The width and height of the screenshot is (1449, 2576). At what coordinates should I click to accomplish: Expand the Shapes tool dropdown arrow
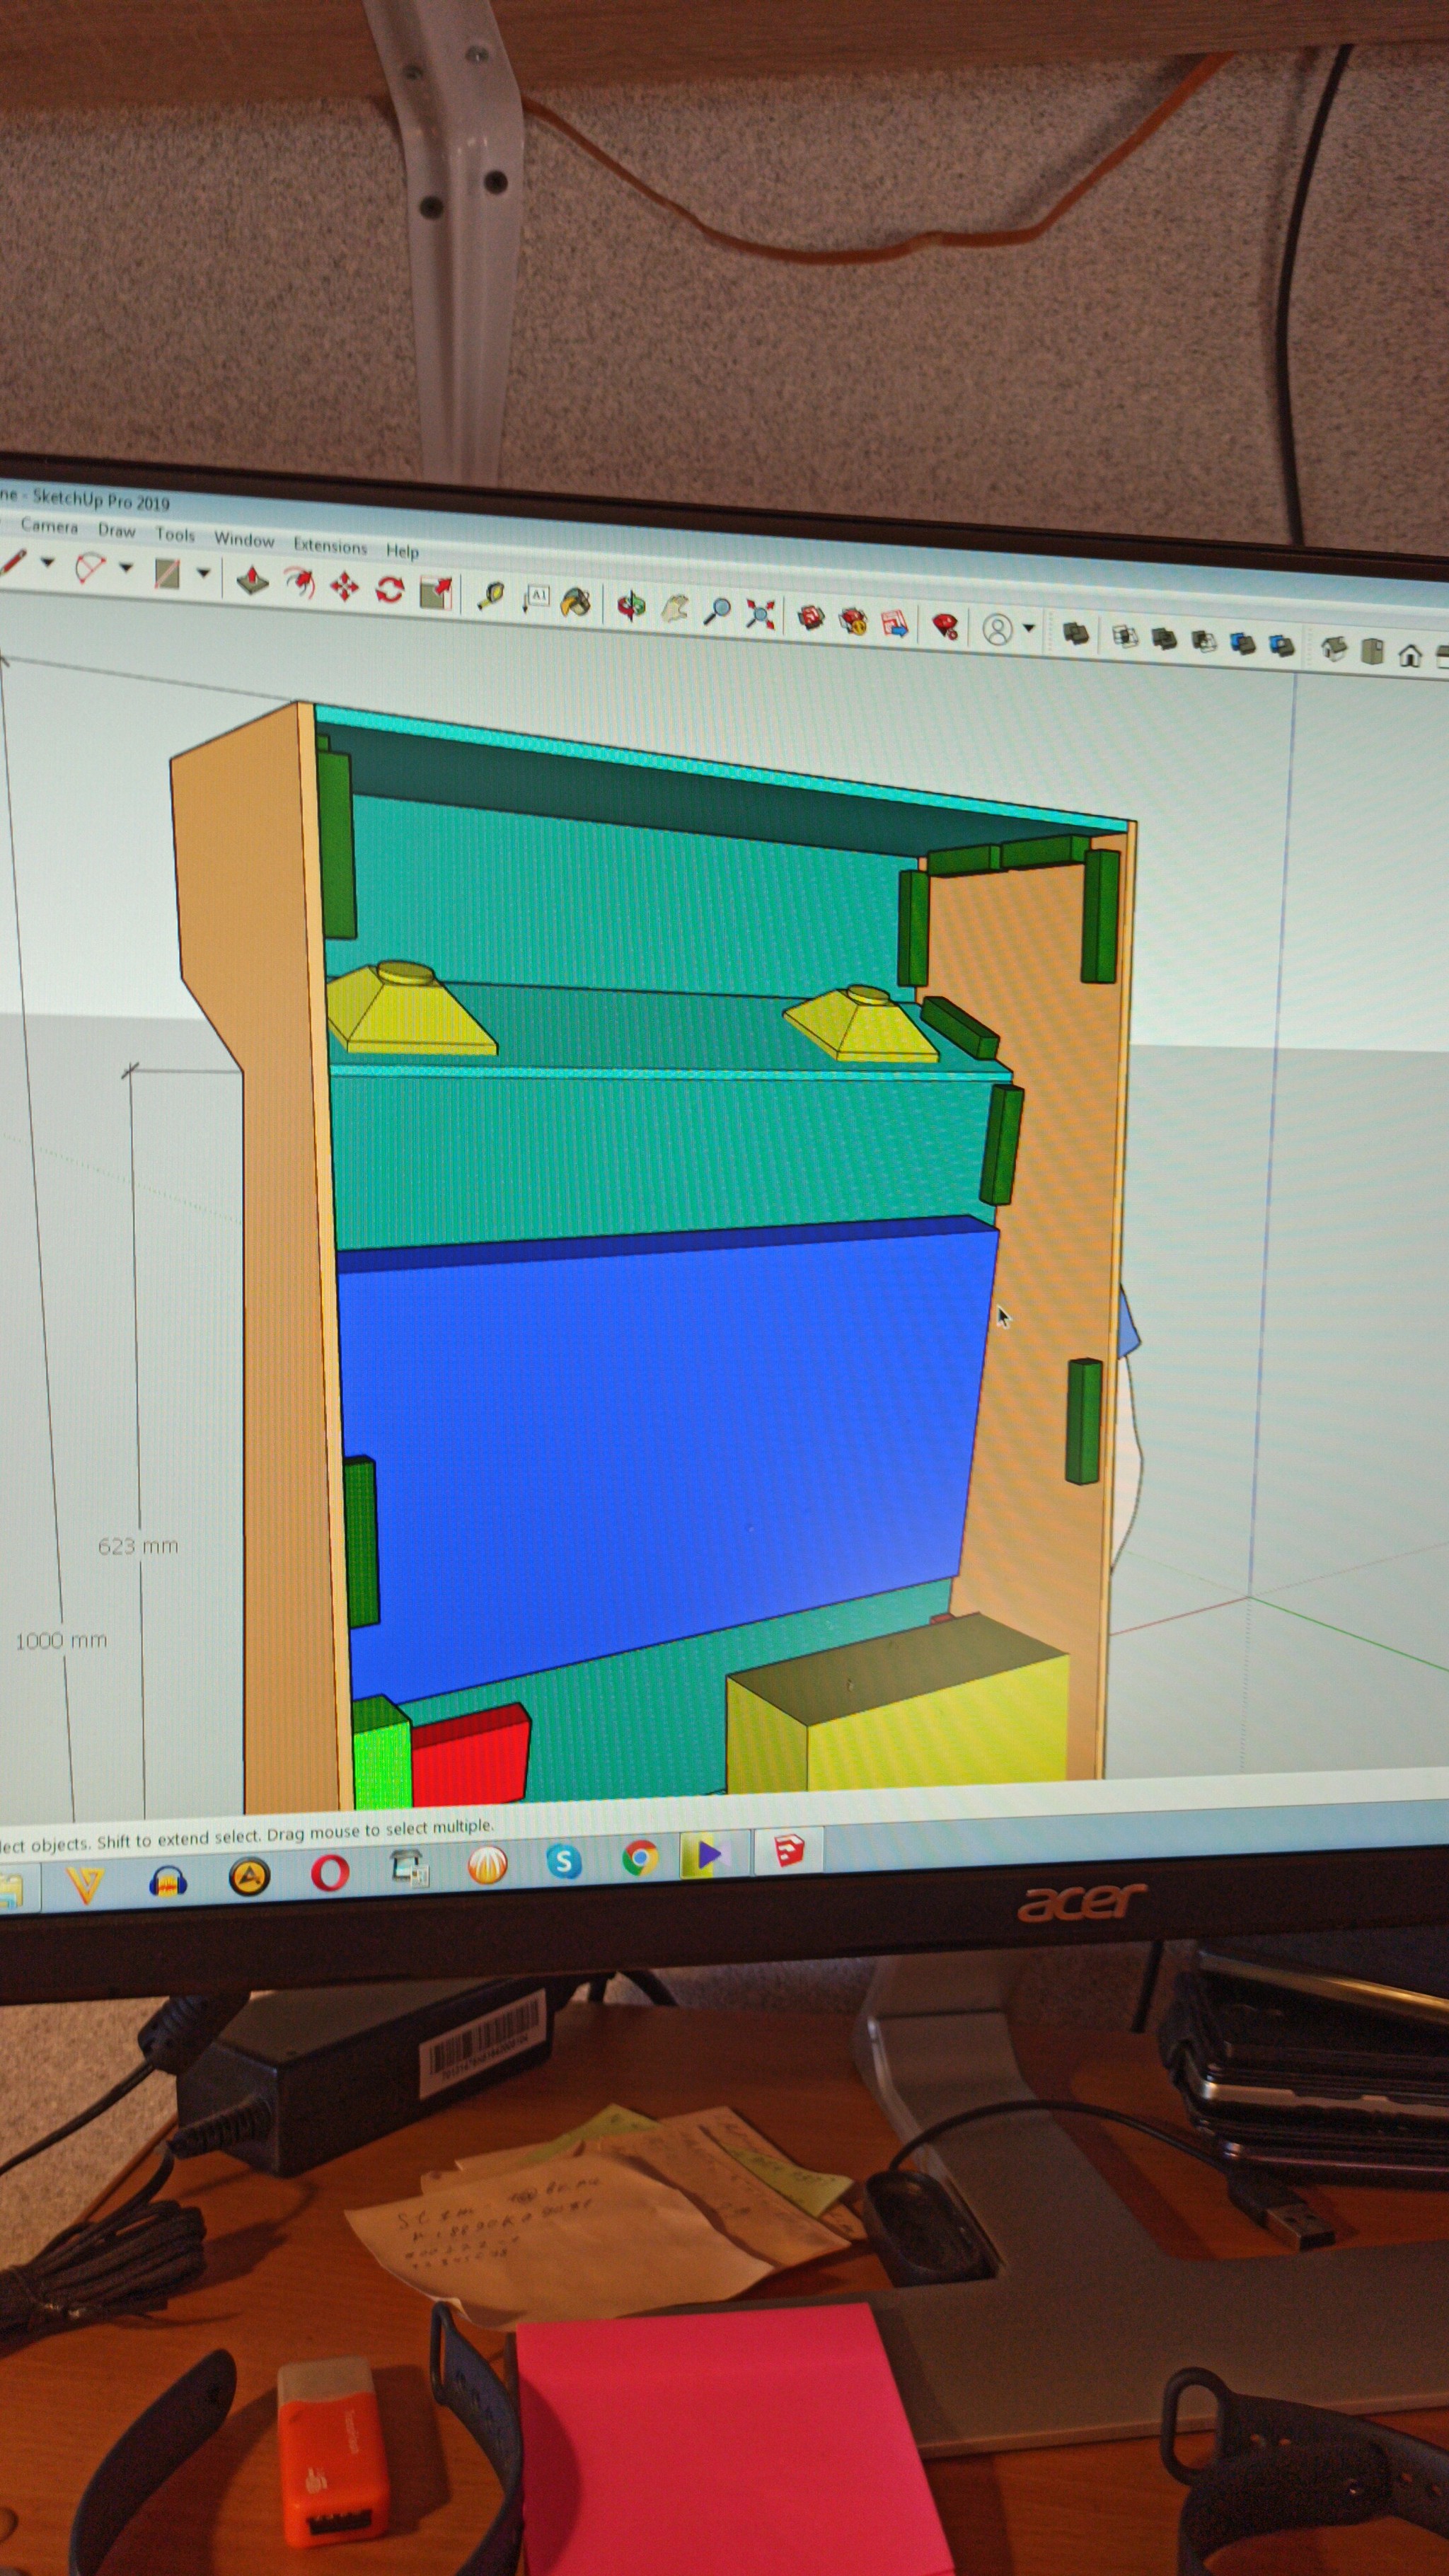pyautogui.click(x=203, y=575)
